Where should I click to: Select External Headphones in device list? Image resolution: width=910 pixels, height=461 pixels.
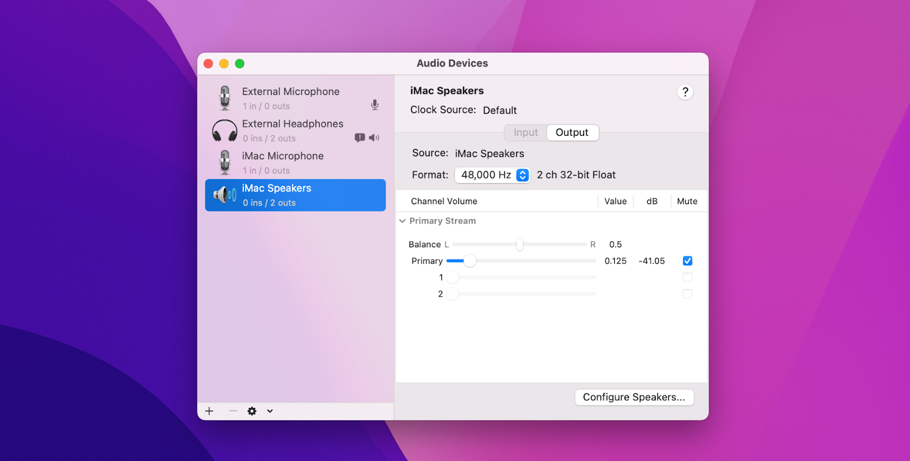295,131
